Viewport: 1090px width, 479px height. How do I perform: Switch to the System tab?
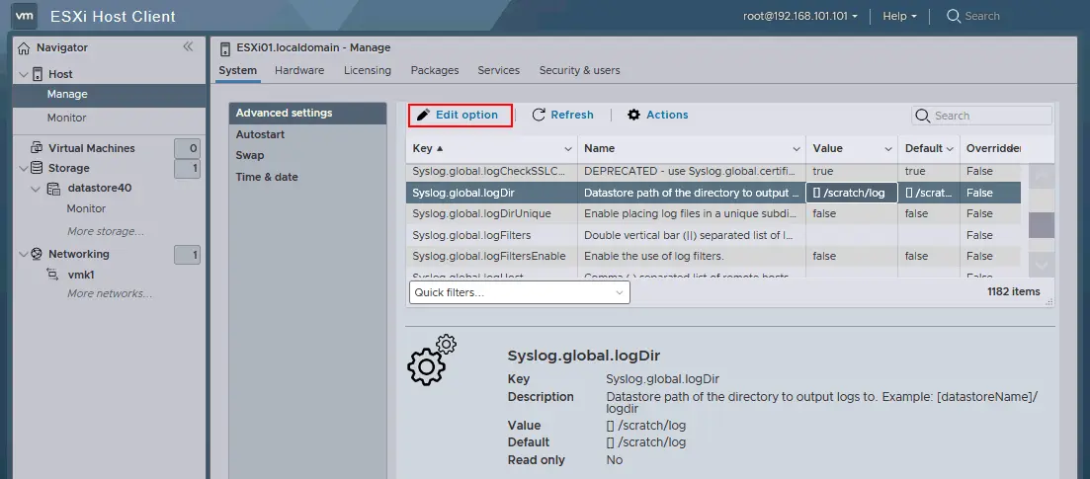(238, 70)
